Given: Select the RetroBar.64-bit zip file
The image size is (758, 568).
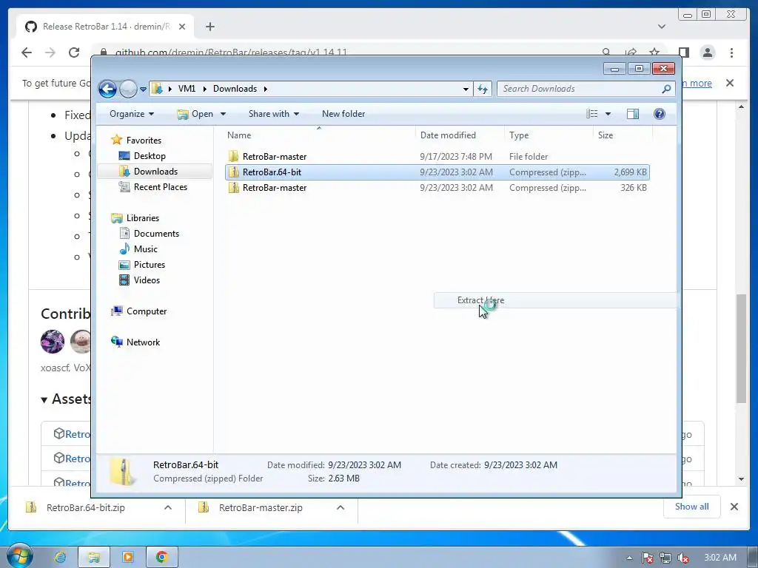Looking at the screenshot, I should pos(437,172).
